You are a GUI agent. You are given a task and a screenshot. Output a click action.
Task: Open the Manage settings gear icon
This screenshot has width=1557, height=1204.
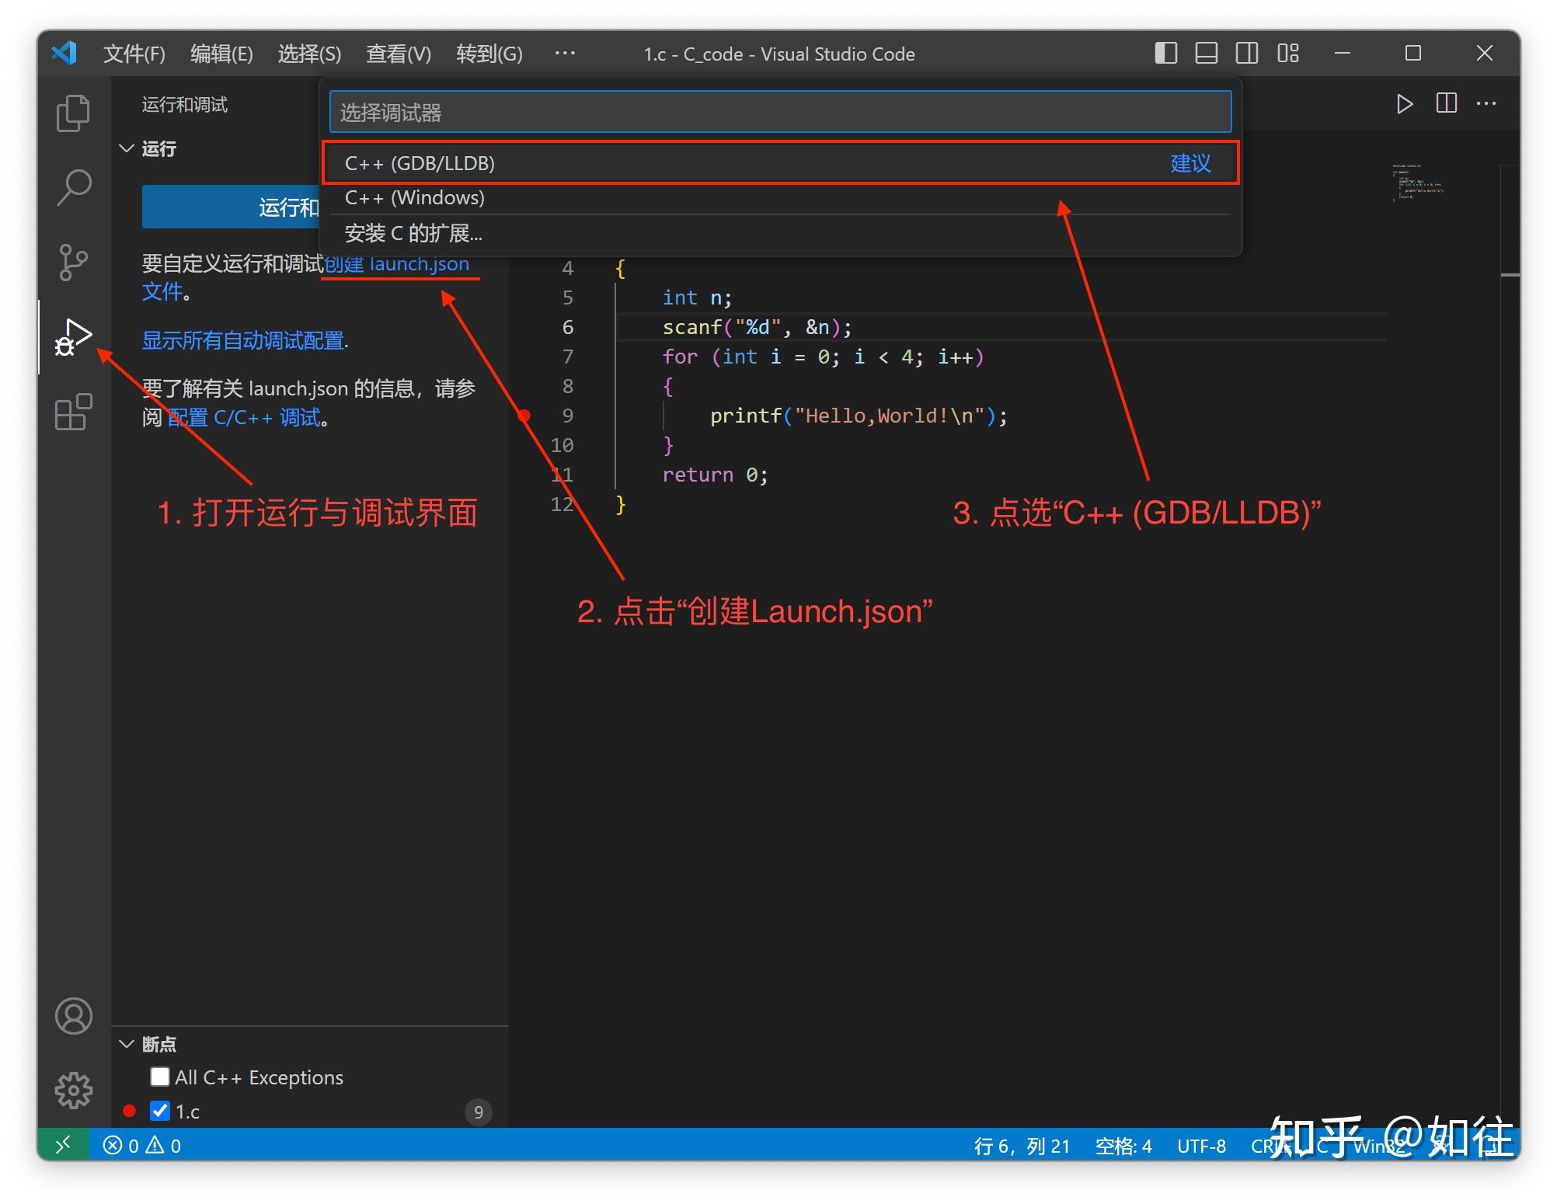coord(74,1089)
